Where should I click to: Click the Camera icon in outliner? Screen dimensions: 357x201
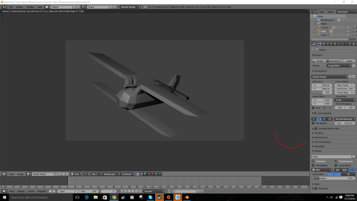pyautogui.click(x=319, y=27)
